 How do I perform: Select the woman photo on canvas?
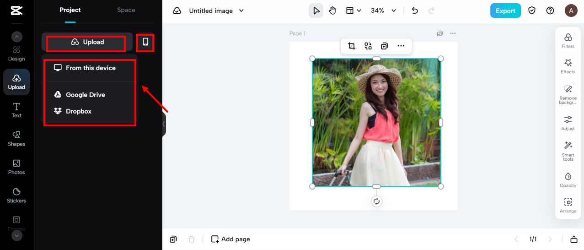376,122
